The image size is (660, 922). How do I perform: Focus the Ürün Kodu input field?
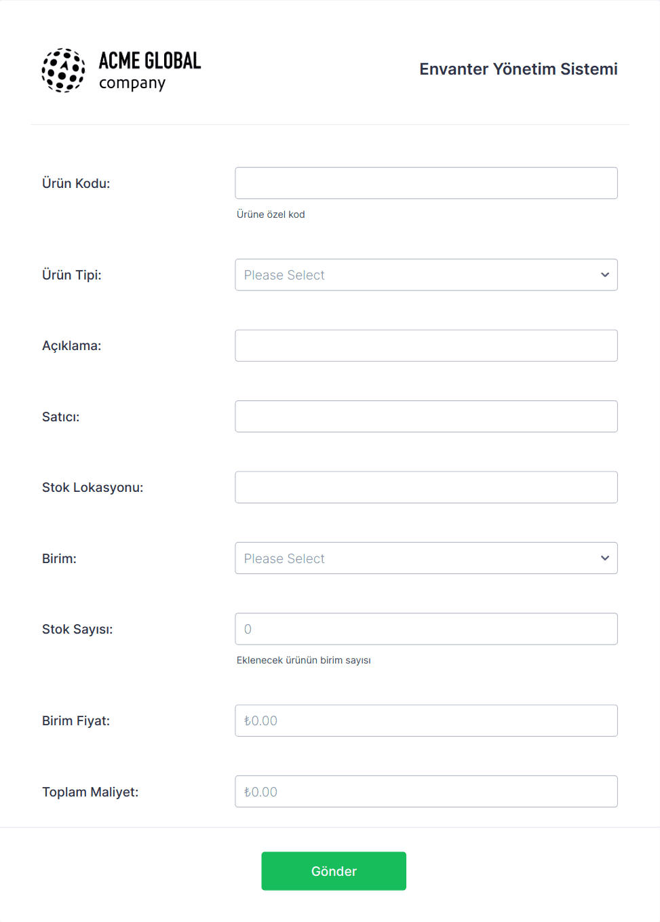[426, 183]
